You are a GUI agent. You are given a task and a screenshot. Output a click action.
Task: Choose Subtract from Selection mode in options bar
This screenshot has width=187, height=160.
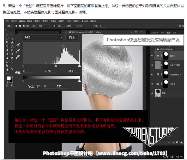24,26
